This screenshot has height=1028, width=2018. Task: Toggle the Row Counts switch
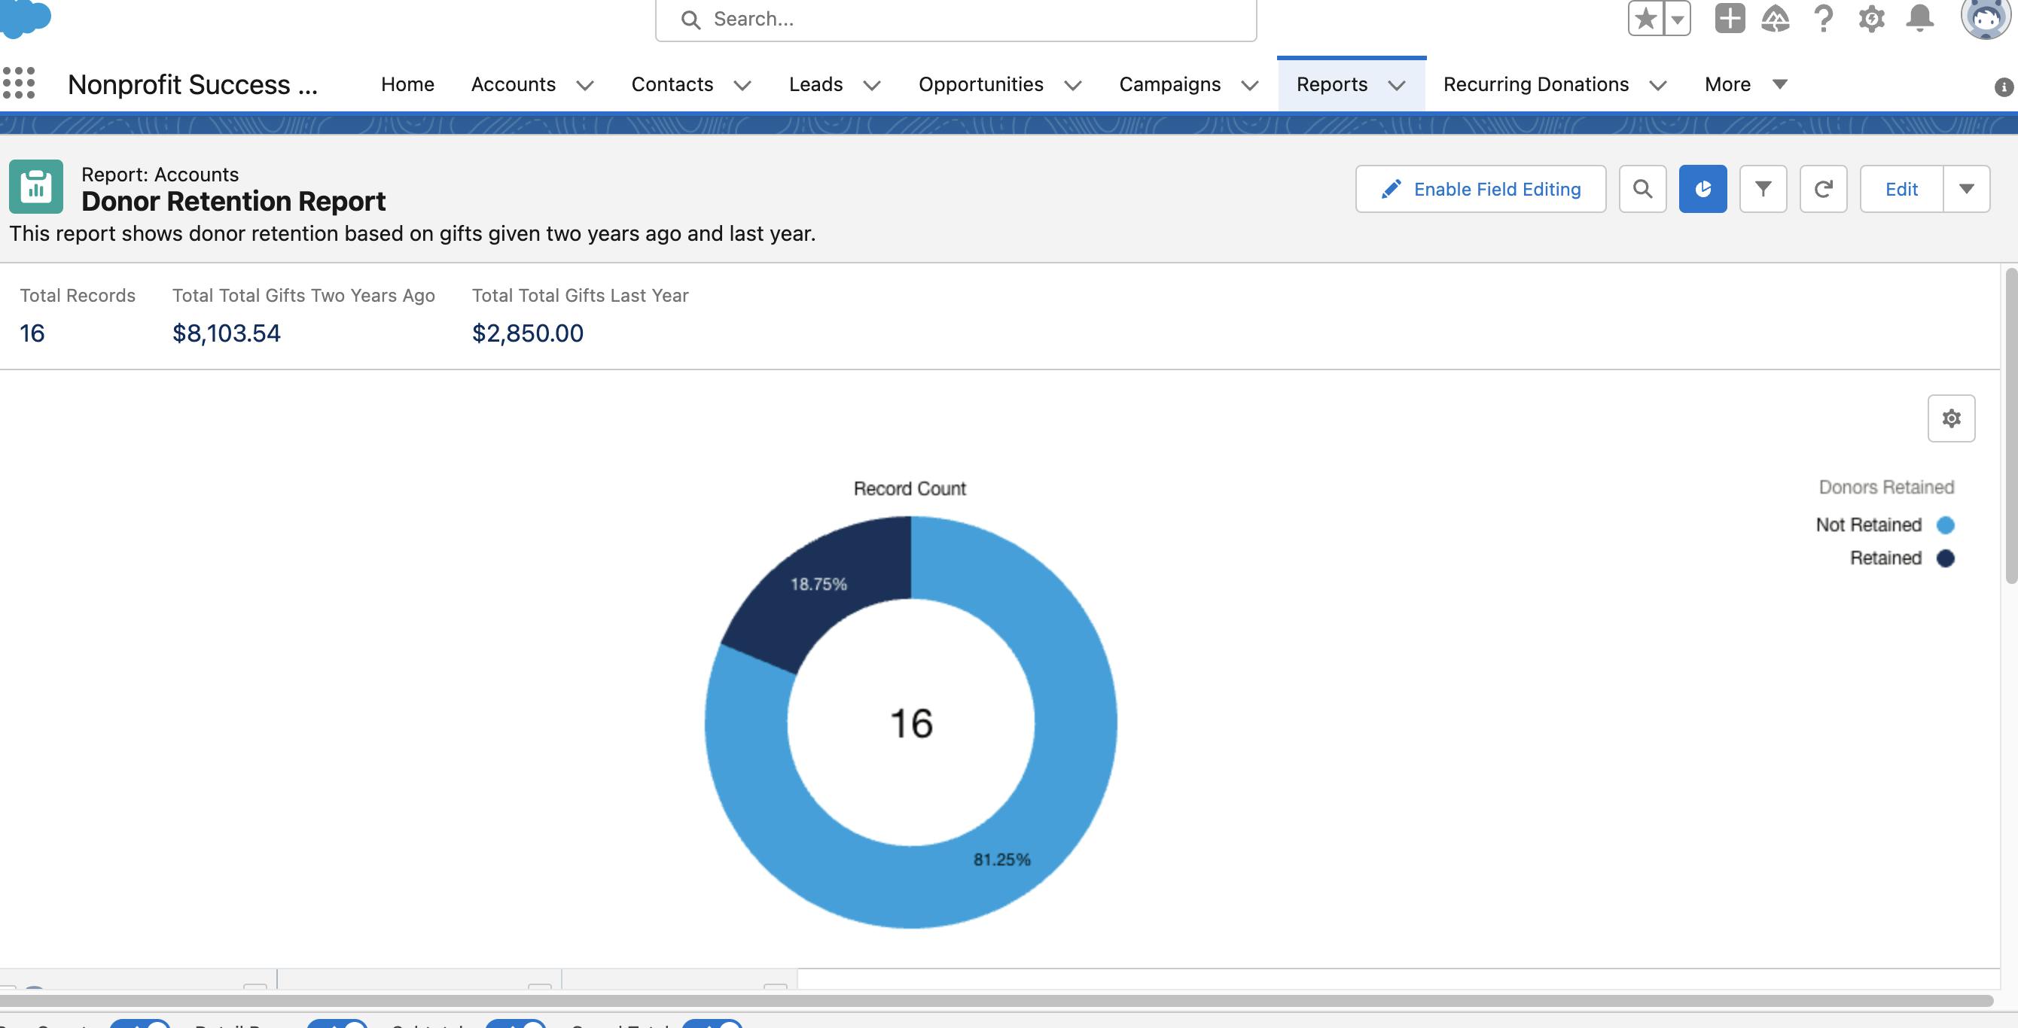139,1024
